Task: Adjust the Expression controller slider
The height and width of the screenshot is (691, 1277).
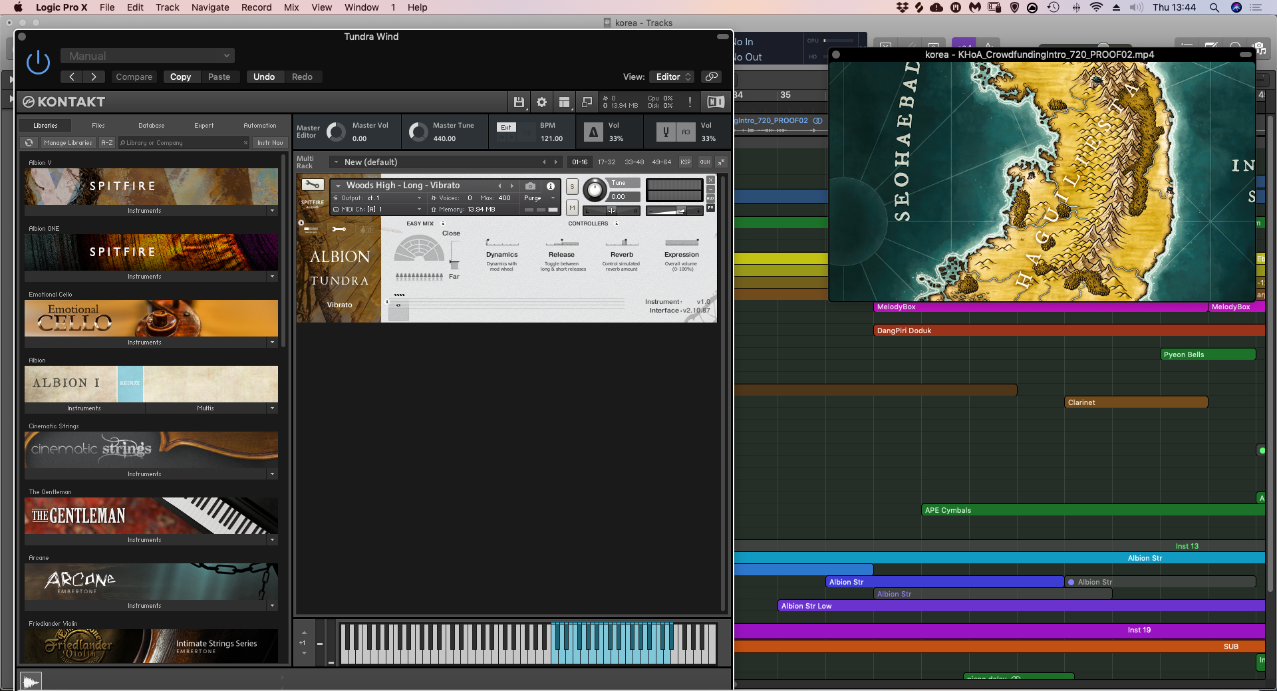Action: click(682, 243)
